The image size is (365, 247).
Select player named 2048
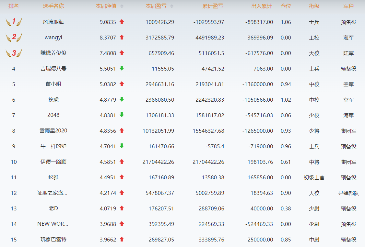click(53, 115)
